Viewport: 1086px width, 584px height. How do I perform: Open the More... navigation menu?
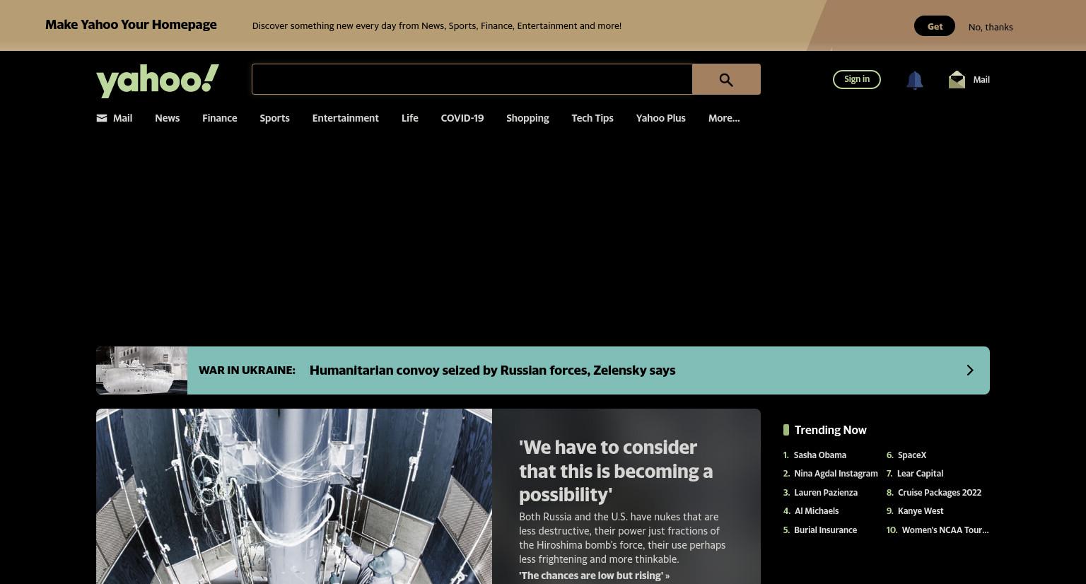point(724,118)
